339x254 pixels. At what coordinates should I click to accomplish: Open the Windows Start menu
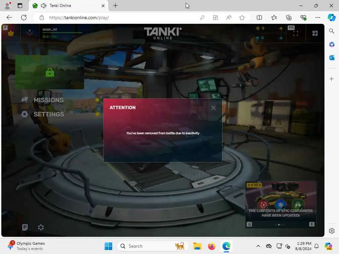[x=108, y=246]
